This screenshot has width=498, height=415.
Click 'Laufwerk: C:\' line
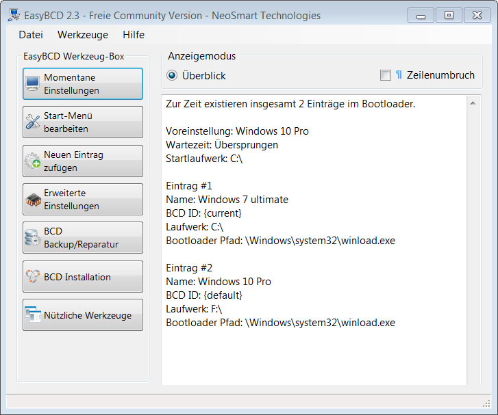[x=195, y=227]
